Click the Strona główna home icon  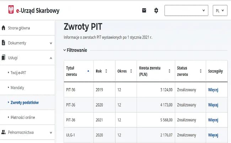point(4,28)
